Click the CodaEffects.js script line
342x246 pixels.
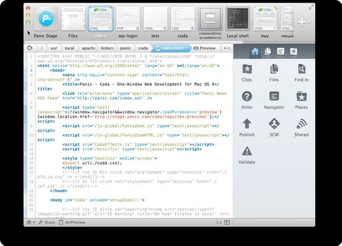pos(138,144)
